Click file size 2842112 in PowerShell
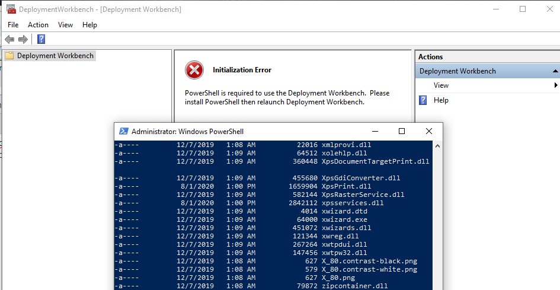 [303, 203]
